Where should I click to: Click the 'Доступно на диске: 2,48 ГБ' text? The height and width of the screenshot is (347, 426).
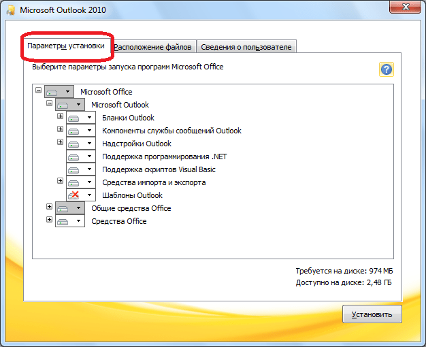(344, 282)
